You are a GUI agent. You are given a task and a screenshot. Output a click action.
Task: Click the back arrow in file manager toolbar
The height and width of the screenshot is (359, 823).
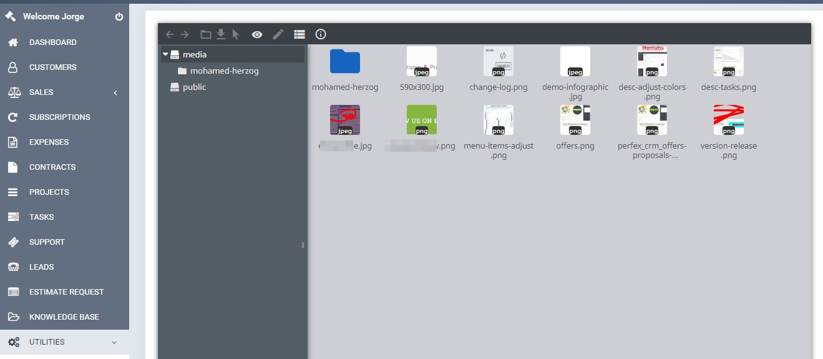tap(170, 34)
